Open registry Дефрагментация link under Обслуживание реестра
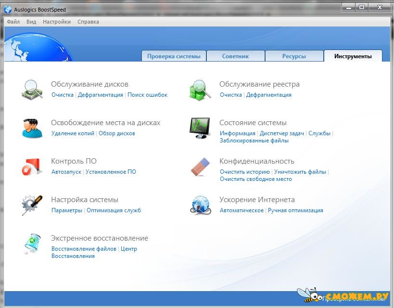 point(269,95)
